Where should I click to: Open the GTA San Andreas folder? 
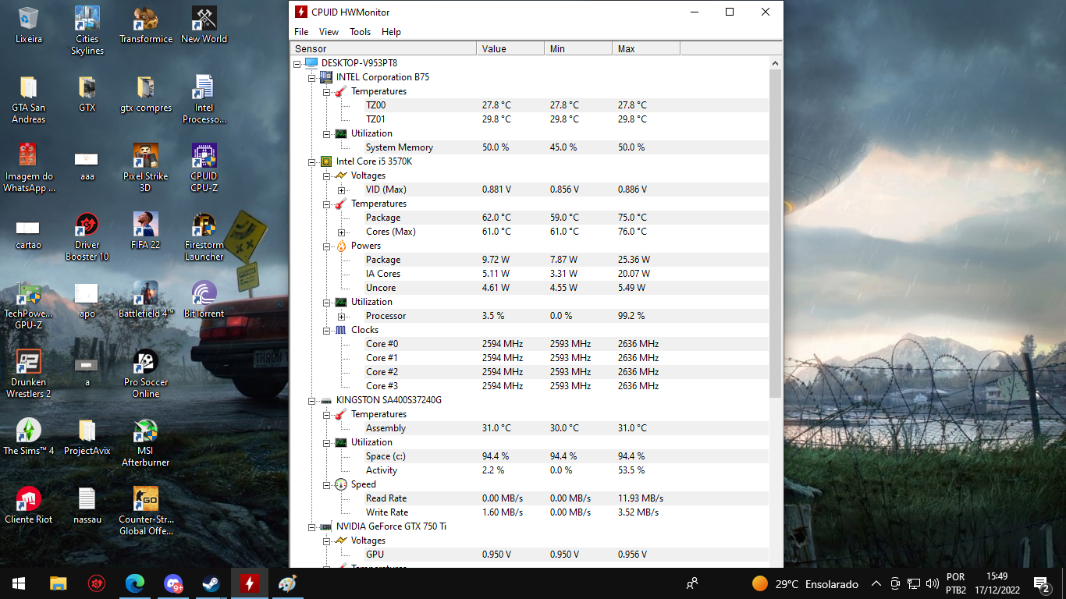tap(29, 99)
